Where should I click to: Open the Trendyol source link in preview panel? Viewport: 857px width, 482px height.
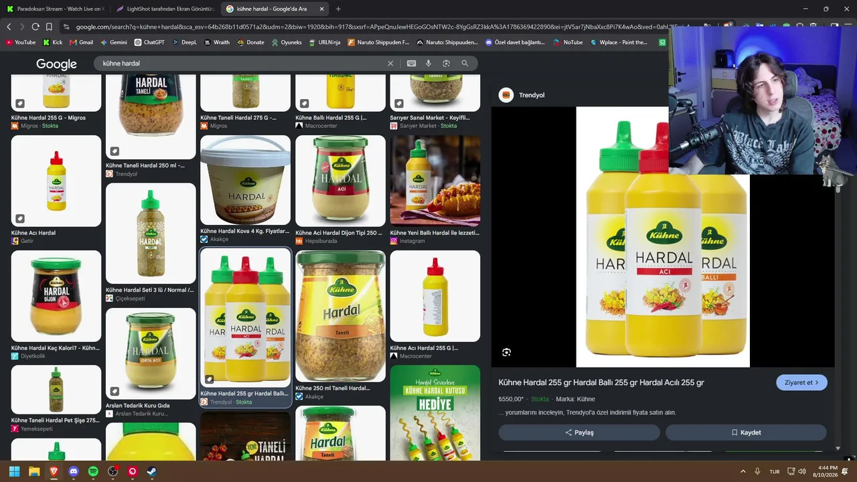(523, 95)
